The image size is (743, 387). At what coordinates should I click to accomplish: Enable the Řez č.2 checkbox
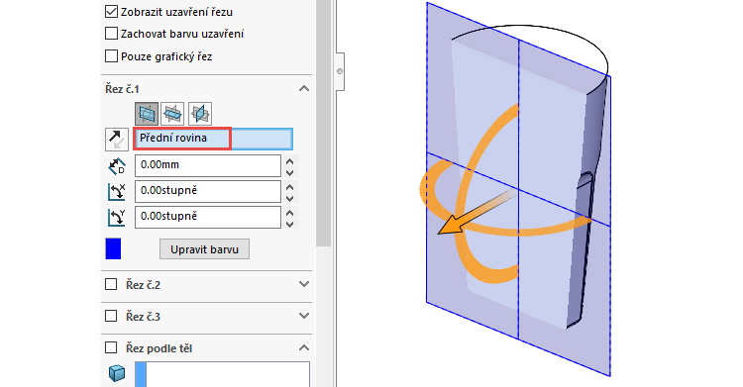click(x=111, y=284)
